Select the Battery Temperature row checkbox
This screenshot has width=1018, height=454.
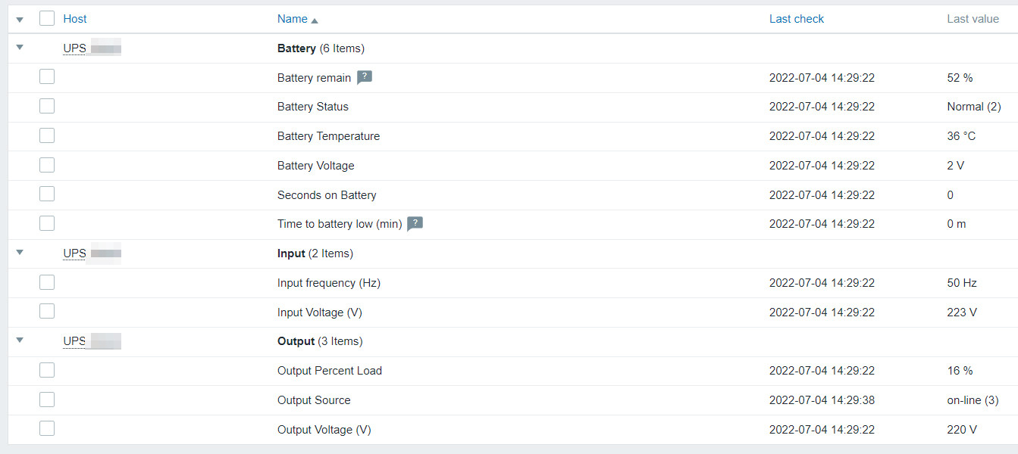pyautogui.click(x=47, y=136)
